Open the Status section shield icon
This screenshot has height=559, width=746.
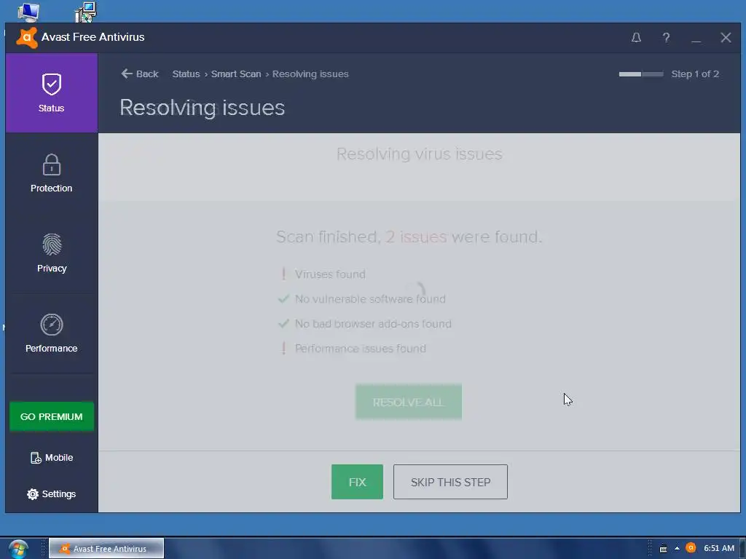click(52, 84)
